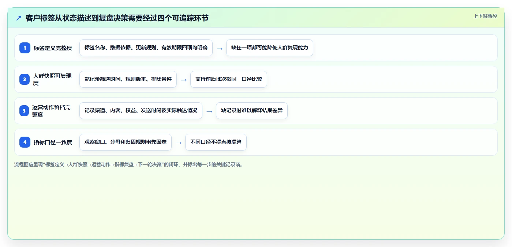512x247 pixels.
Task: Click the 标签定义完整度 step label
Action: pyautogui.click(x=53, y=48)
